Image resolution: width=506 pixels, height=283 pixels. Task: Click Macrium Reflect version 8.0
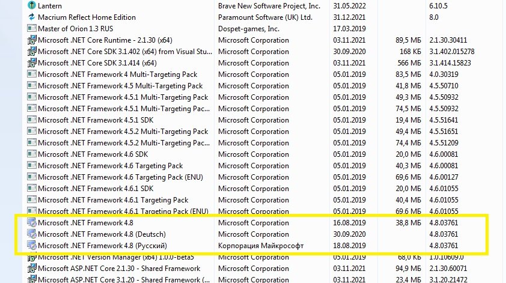(434, 17)
